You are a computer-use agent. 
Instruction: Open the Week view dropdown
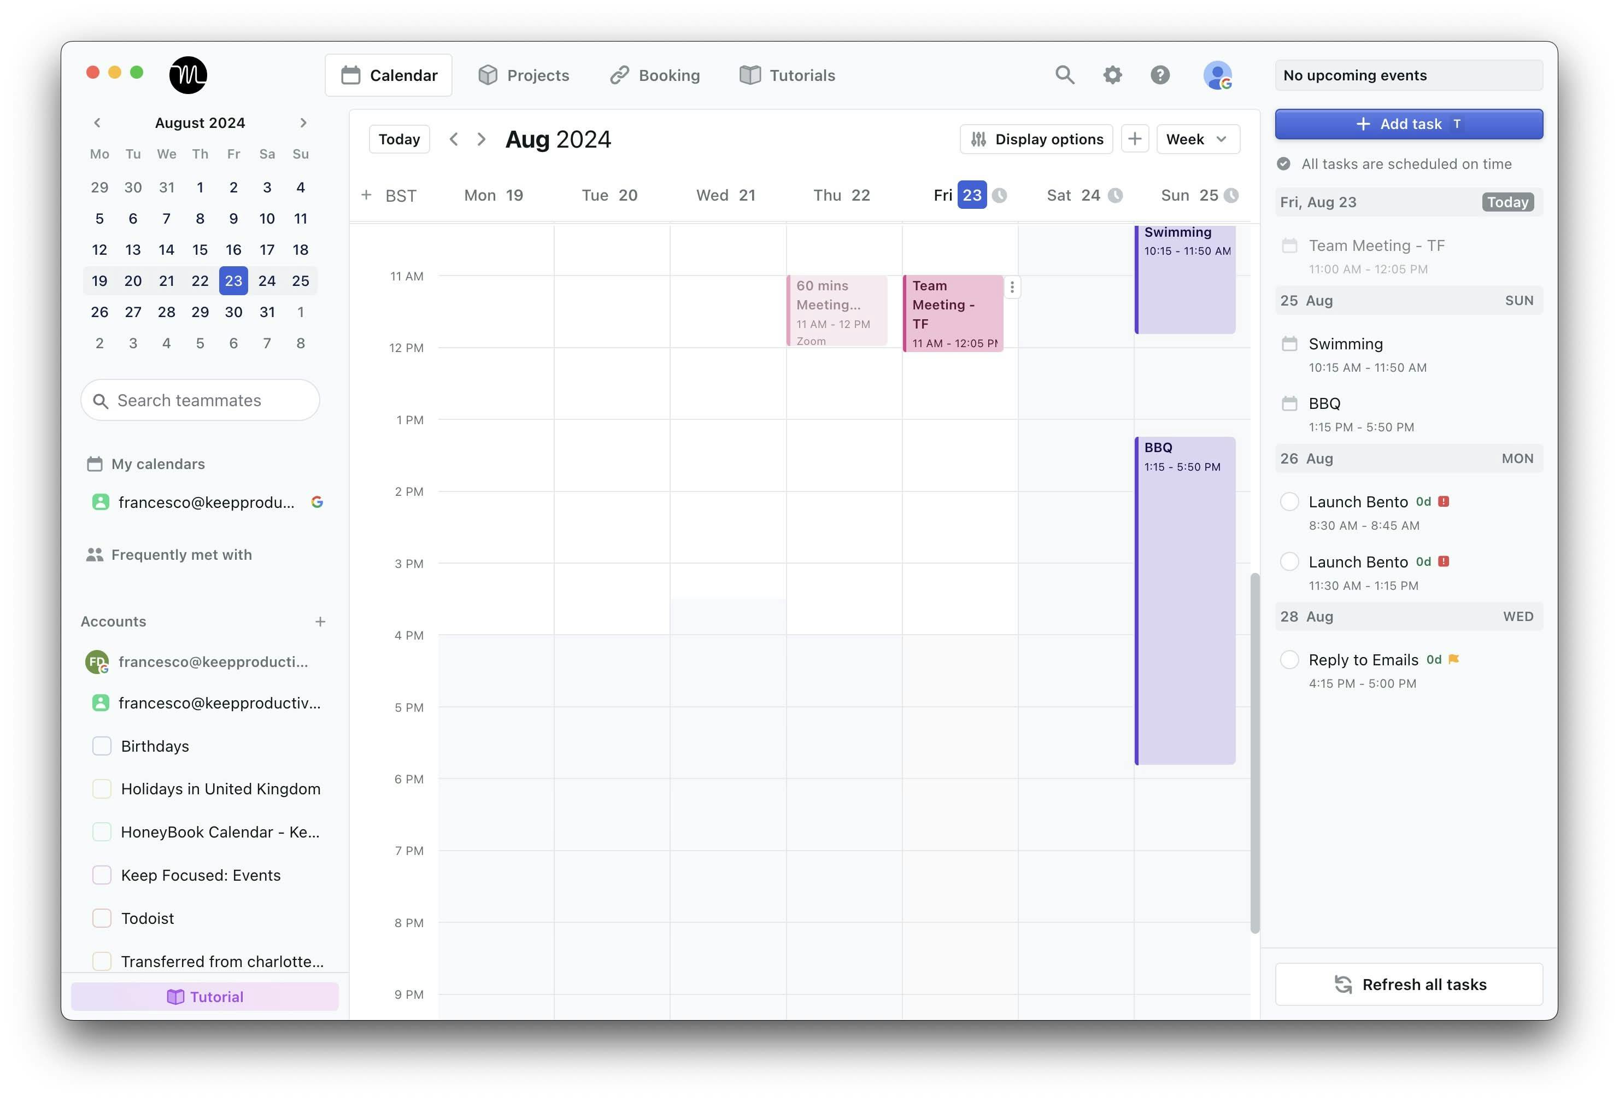1198,139
